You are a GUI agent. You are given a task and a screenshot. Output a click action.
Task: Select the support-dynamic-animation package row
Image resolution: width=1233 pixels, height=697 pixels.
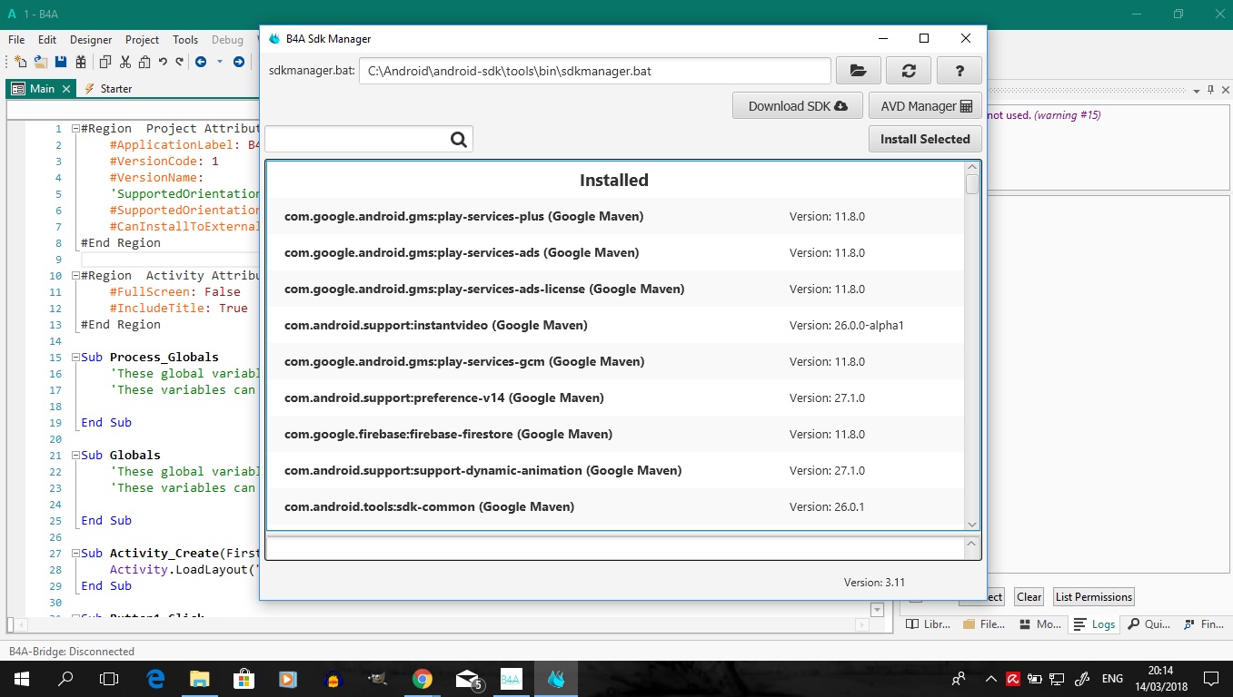click(615, 470)
